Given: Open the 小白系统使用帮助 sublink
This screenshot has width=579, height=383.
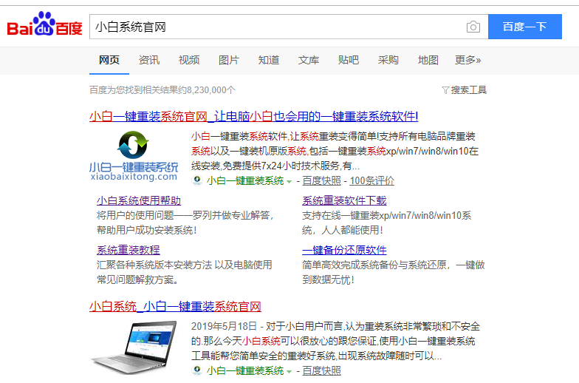Looking at the screenshot, I should 139,200.
